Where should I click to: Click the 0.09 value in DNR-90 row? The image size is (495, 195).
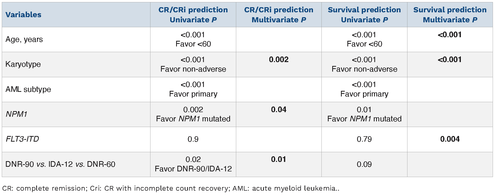click(x=364, y=164)
